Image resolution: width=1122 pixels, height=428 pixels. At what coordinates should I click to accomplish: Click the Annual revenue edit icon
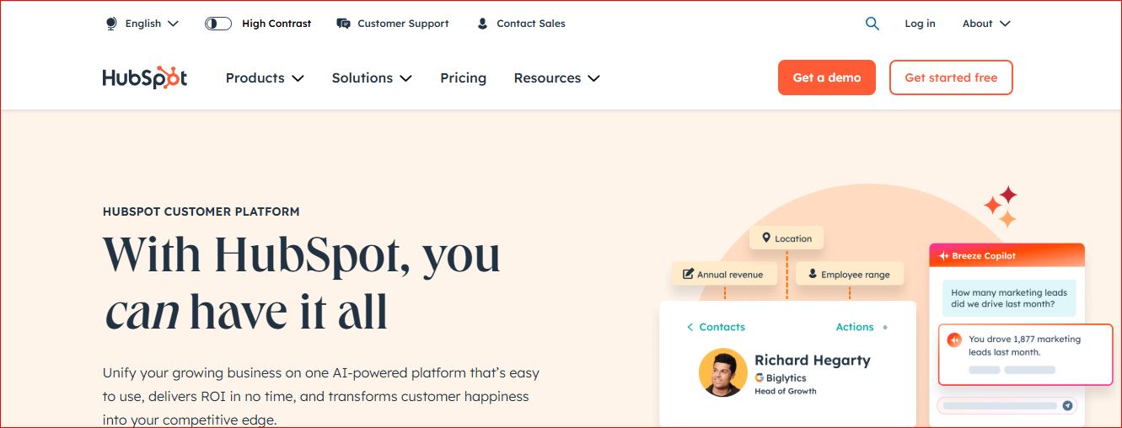688,274
